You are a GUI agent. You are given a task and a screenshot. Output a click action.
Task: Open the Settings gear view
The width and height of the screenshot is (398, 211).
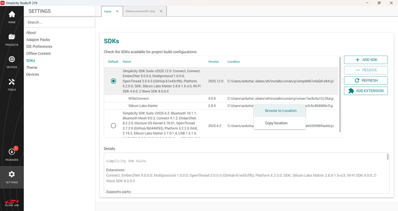coord(11,177)
